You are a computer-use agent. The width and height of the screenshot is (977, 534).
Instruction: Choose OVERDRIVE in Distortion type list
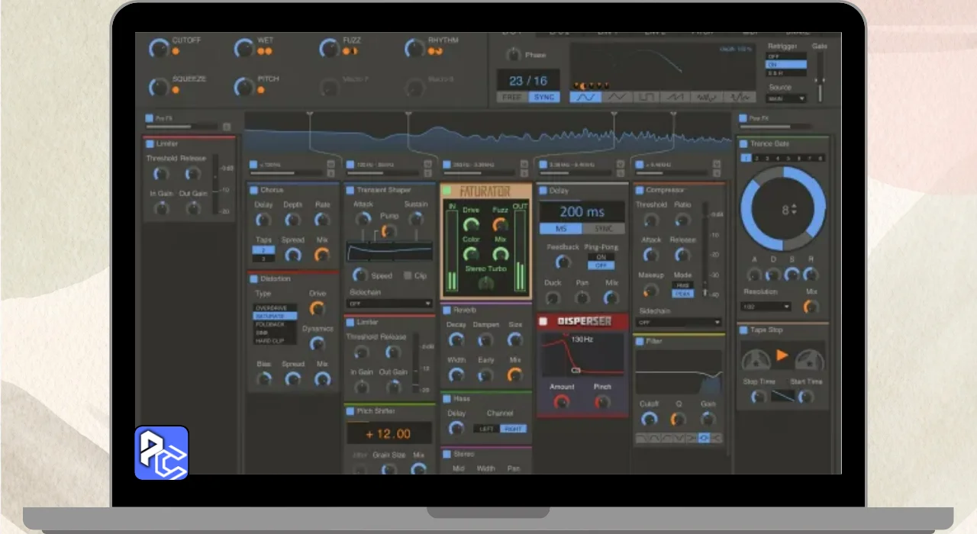click(x=275, y=308)
